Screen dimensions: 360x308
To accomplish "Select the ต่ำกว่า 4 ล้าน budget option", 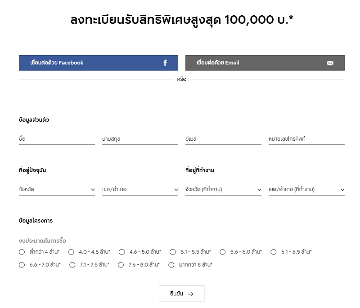I will [x=22, y=252].
